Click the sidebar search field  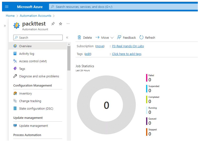pyautogui.click(x=38, y=38)
